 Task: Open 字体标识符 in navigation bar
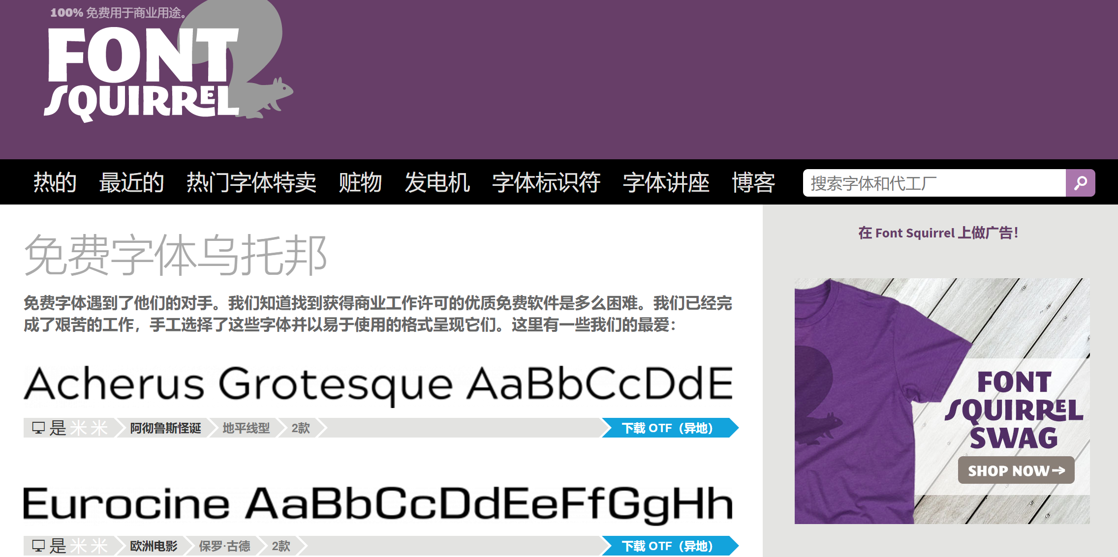click(546, 182)
